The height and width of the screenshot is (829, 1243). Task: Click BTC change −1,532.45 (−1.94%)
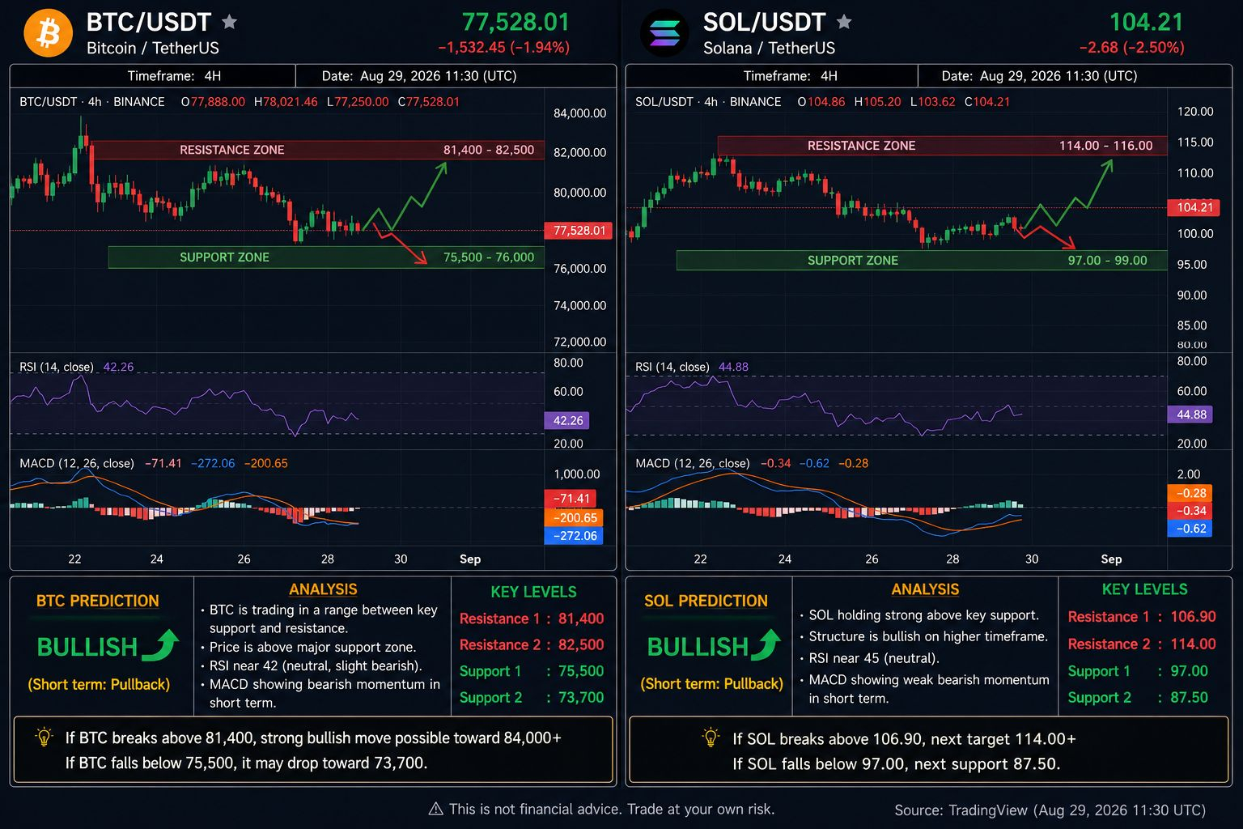[x=503, y=48]
